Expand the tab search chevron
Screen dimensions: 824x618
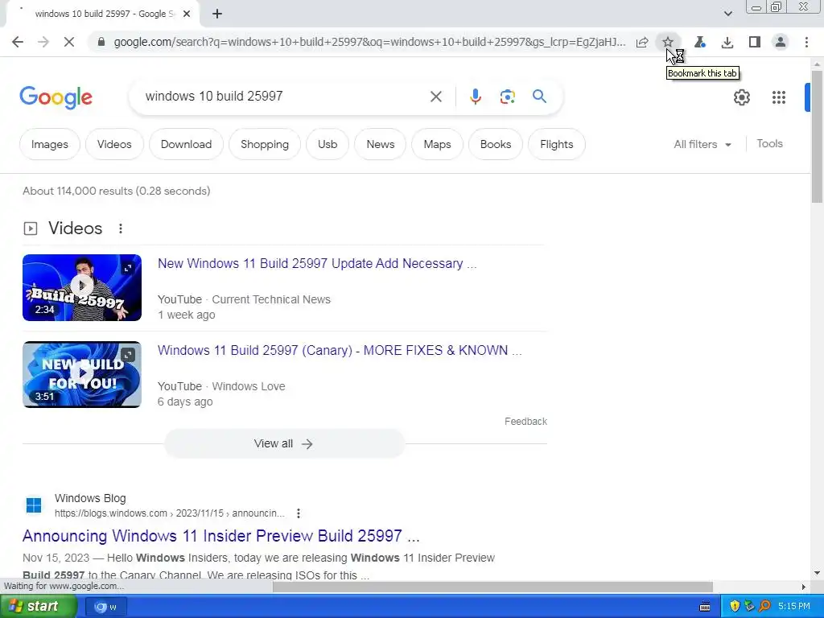[x=727, y=14]
